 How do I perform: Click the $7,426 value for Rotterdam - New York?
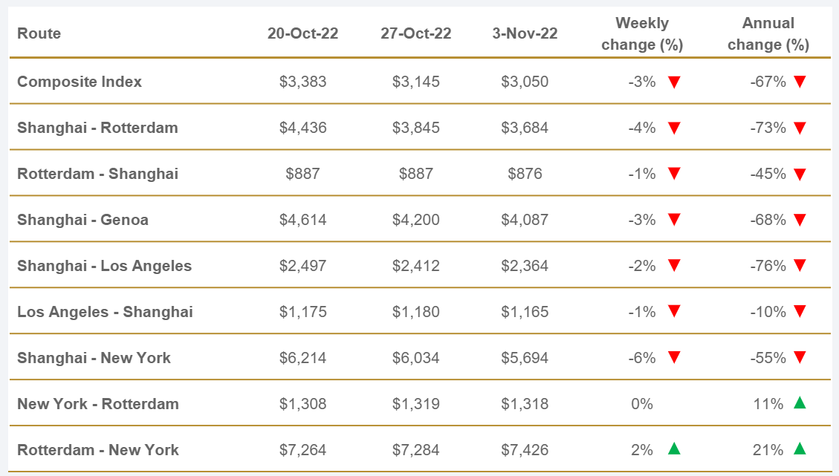click(x=525, y=450)
